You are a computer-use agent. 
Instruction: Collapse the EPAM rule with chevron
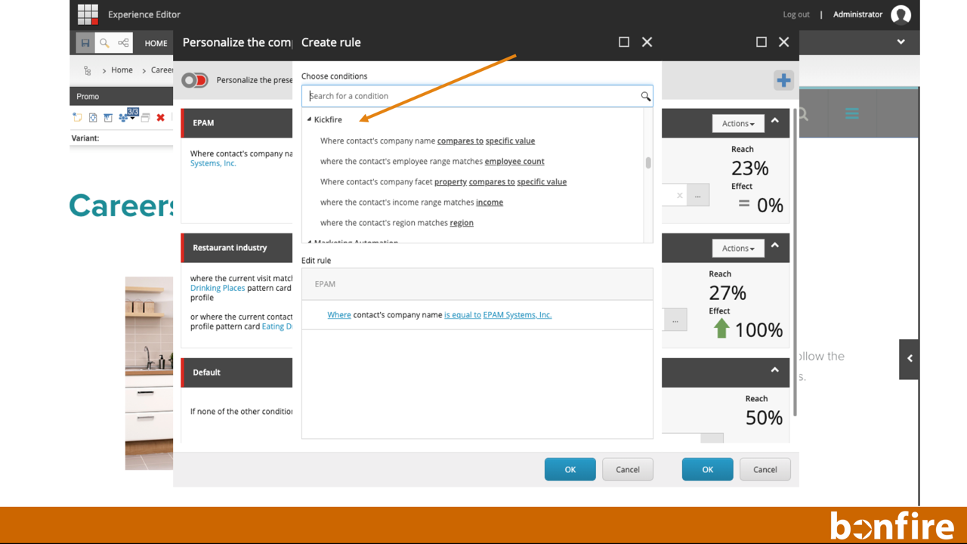click(774, 121)
